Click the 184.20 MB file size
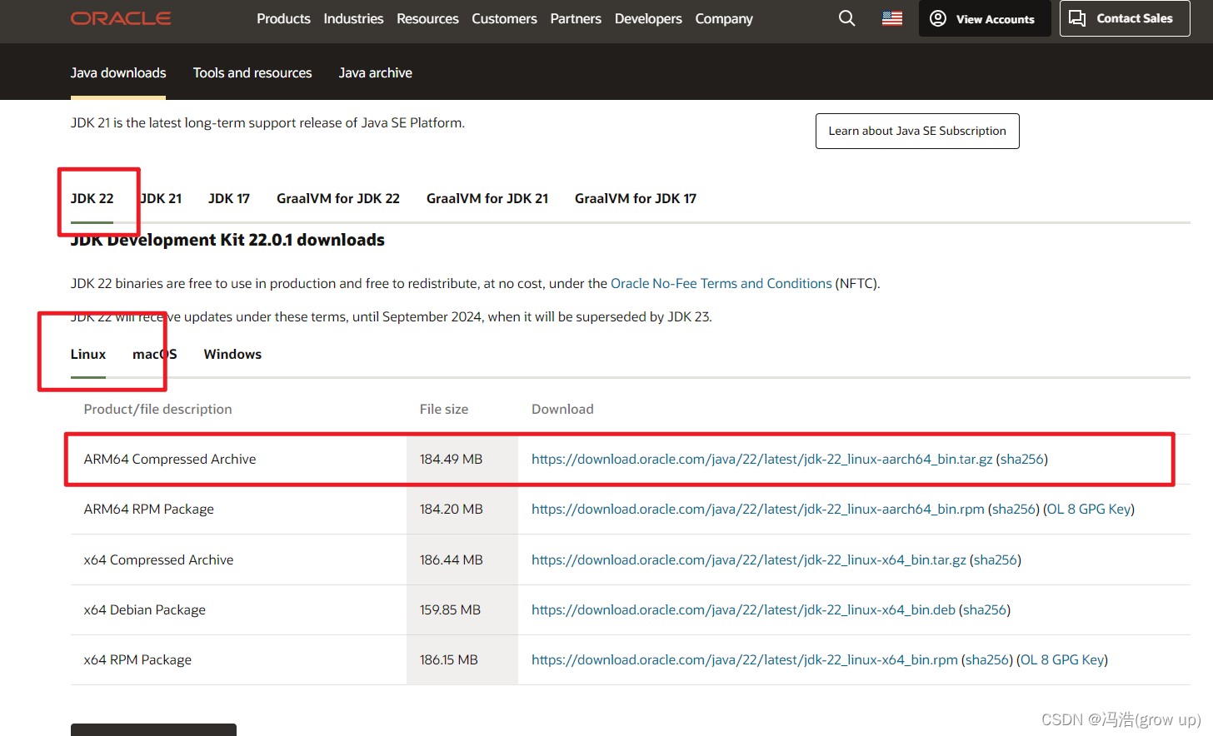 click(x=451, y=509)
